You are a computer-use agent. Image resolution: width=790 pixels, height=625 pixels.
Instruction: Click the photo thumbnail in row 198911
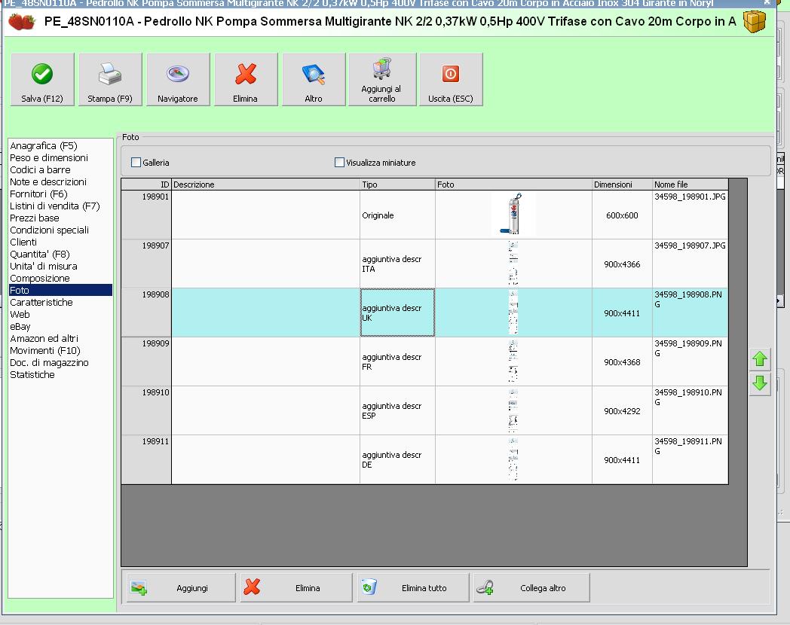tap(513, 459)
